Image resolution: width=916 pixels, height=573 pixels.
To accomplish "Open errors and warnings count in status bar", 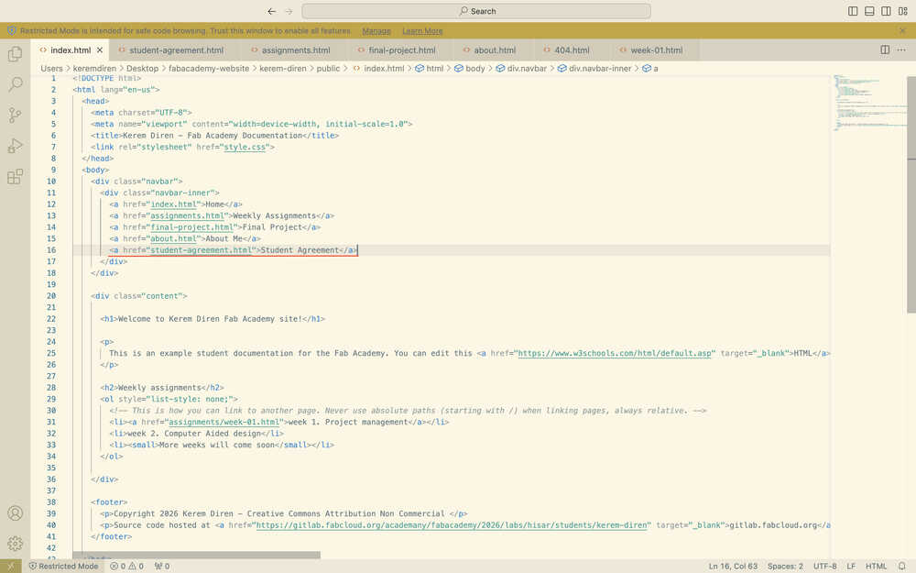I will 126,566.
